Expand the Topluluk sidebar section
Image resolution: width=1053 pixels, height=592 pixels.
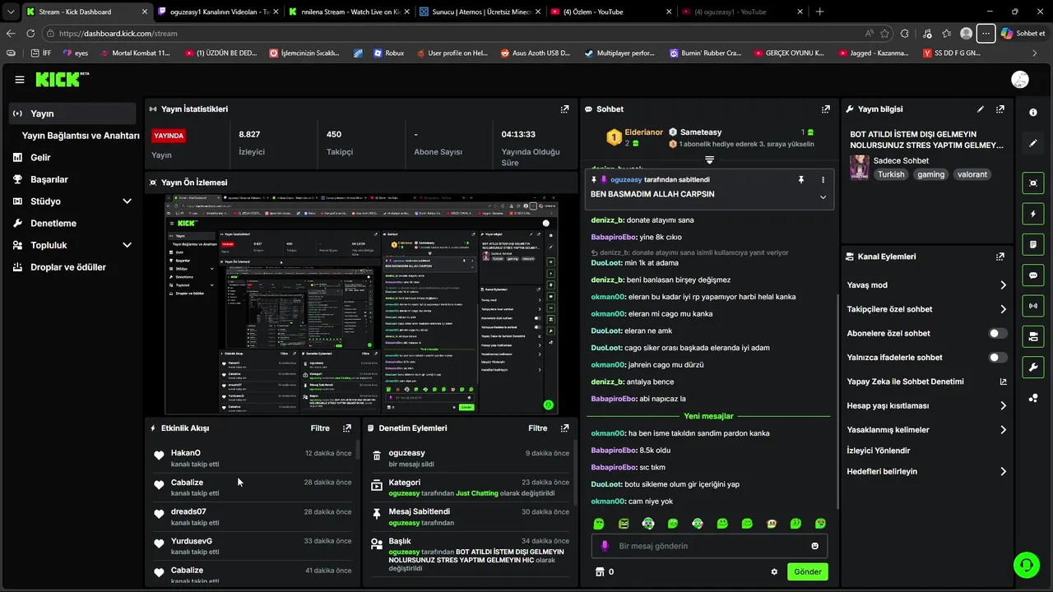pyautogui.click(x=127, y=245)
